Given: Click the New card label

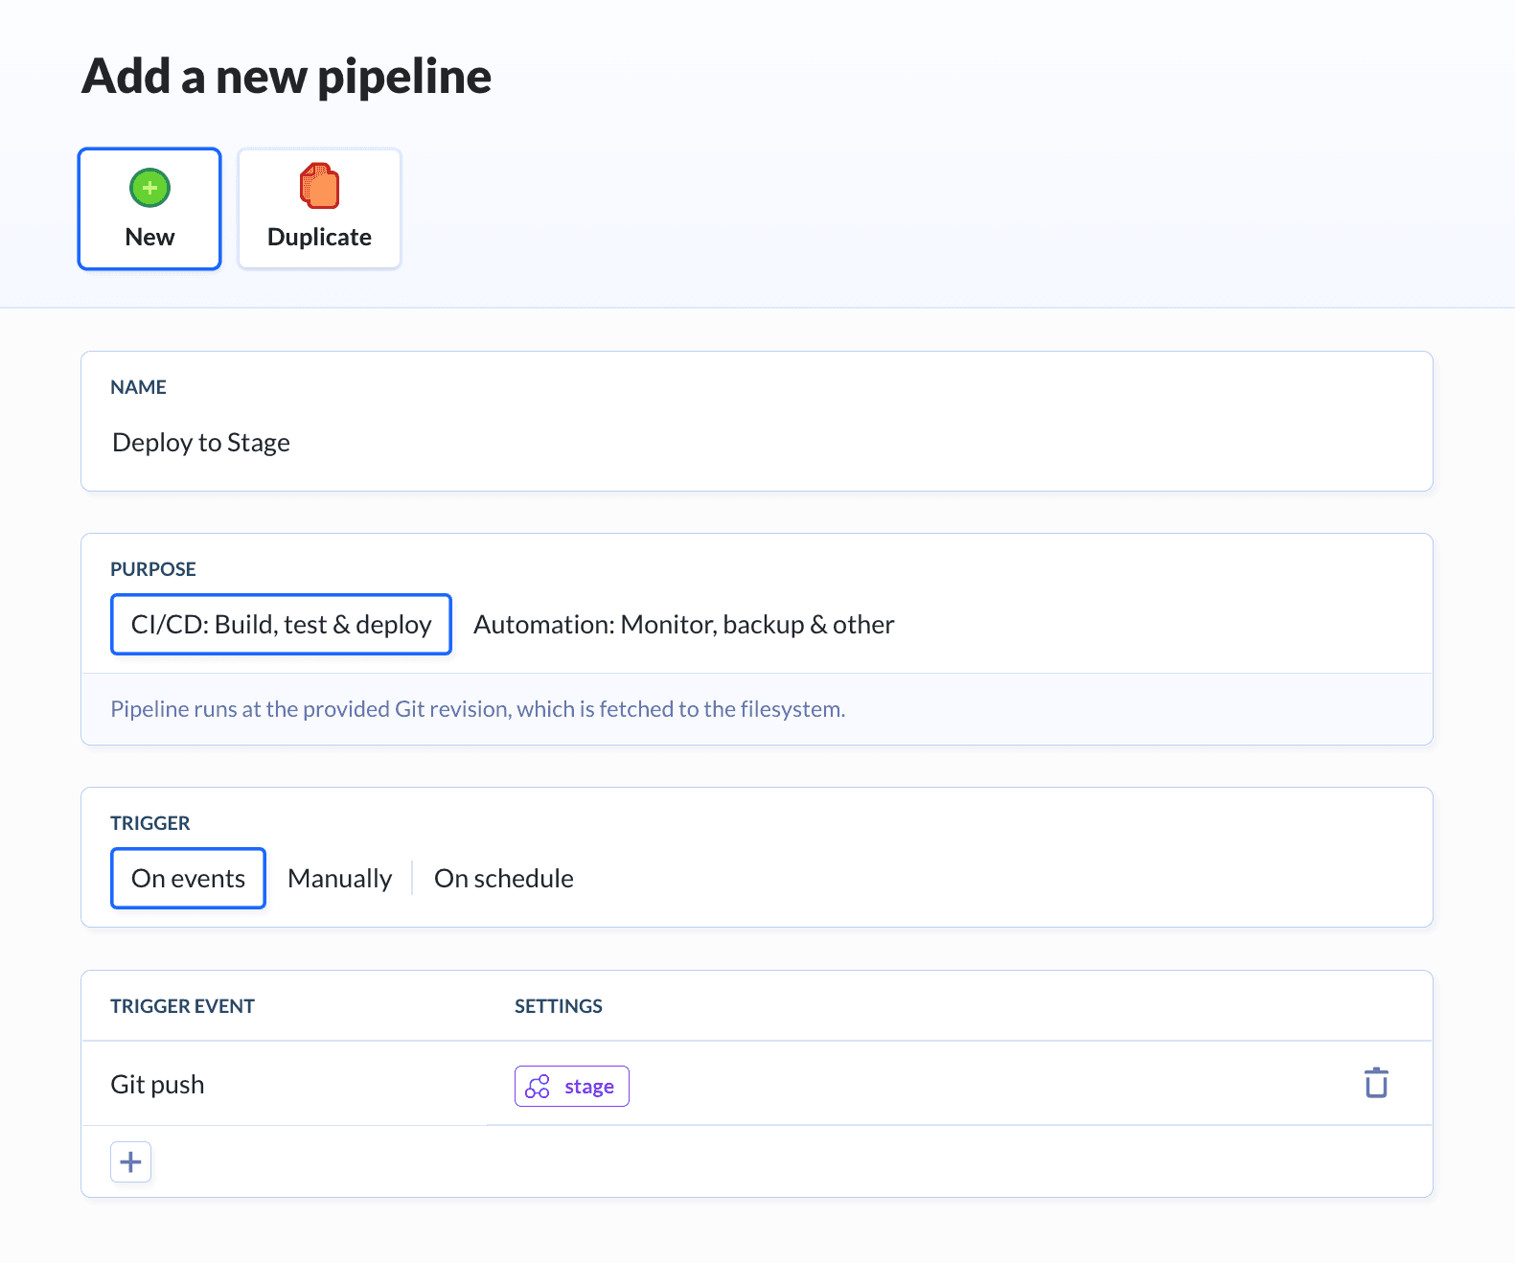Looking at the screenshot, I should tap(149, 237).
